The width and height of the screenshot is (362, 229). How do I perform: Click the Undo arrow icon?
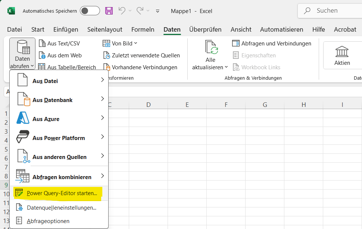coord(122,11)
